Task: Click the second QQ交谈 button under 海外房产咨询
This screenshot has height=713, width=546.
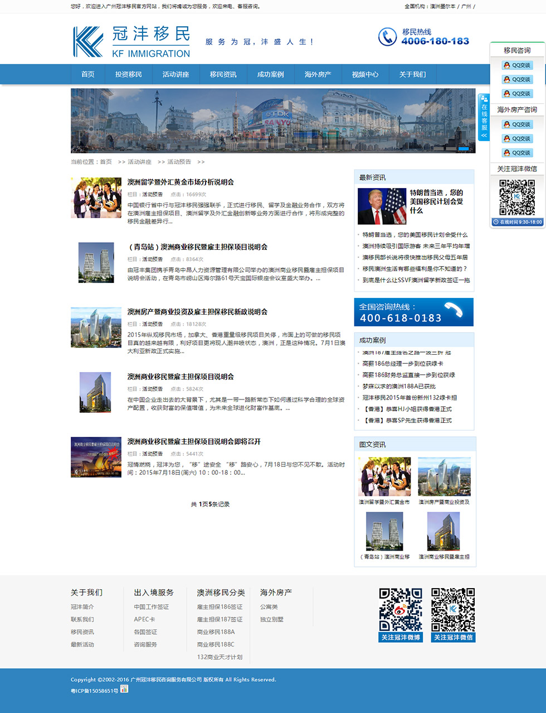Action: [x=517, y=138]
